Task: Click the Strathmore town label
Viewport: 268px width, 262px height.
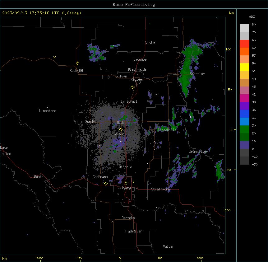Action: click(x=160, y=189)
